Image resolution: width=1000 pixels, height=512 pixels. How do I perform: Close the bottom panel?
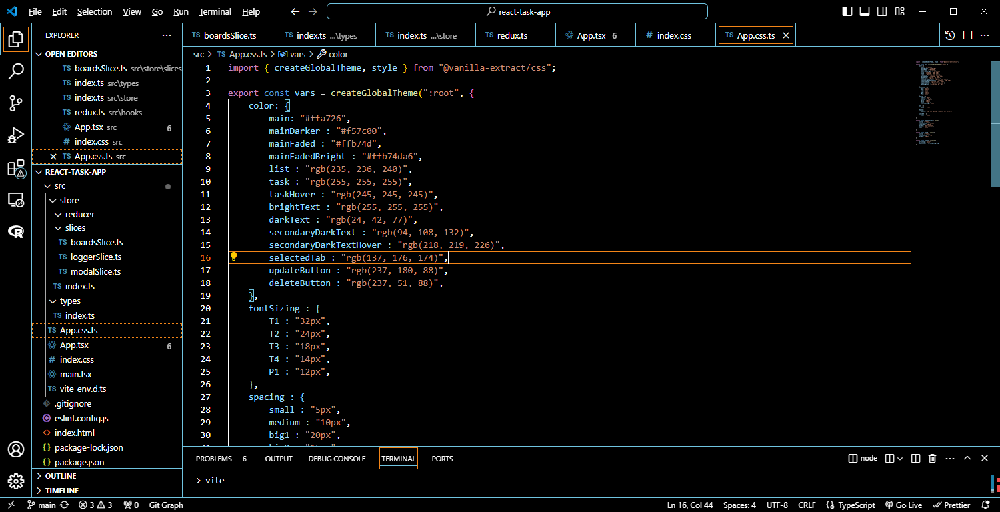pyautogui.click(x=985, y=458)
